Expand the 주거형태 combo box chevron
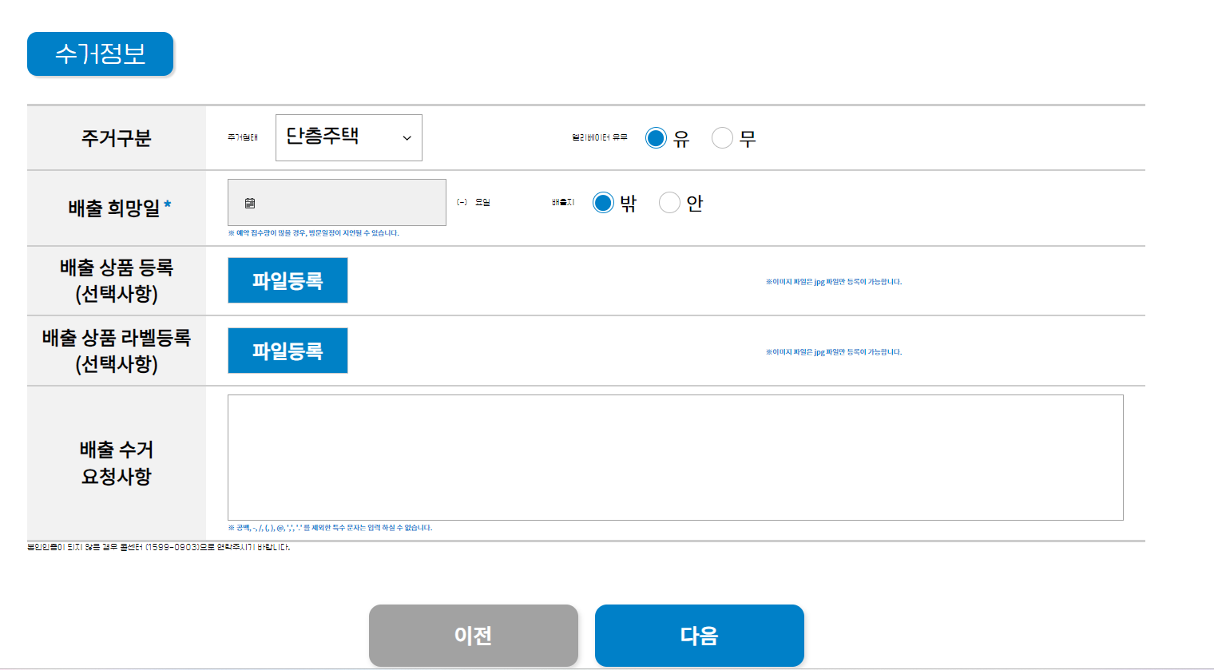1214x670 pixels. pyautogui.click(x=409, y=137)
